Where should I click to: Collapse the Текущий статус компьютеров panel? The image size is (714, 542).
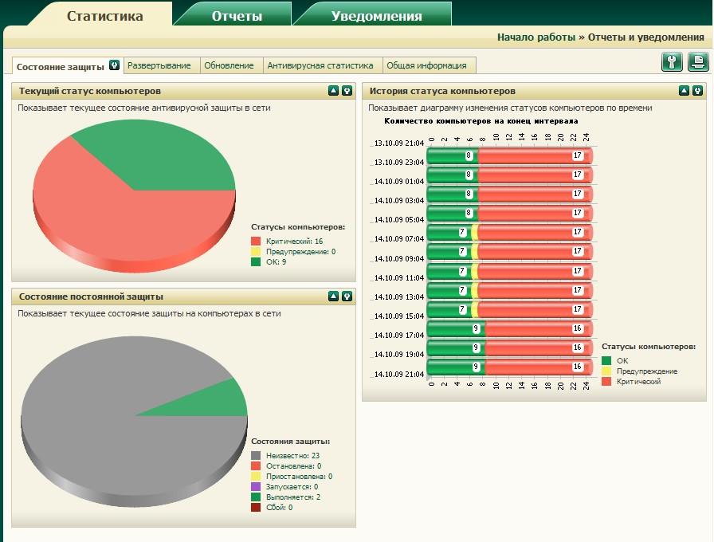pyautogui.click(x=333, y=91)
